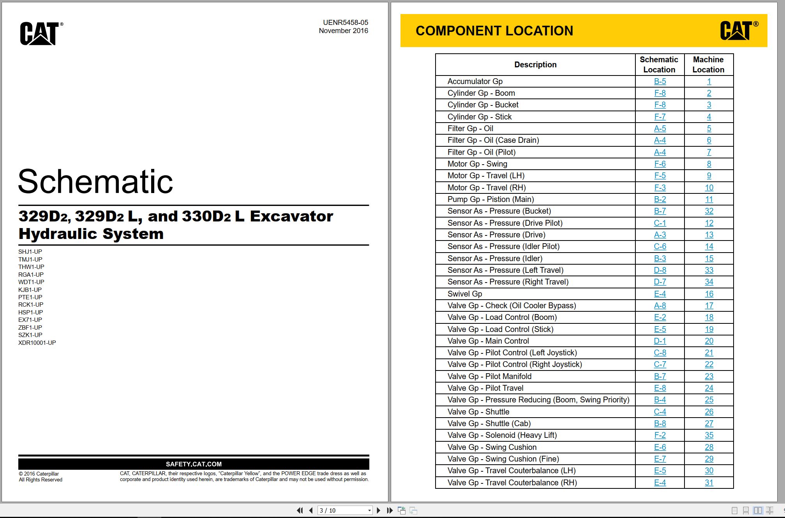Click A-5 link for Filter Gp - Oil
Screen dimensions: 785x518
tap(660, 128)
